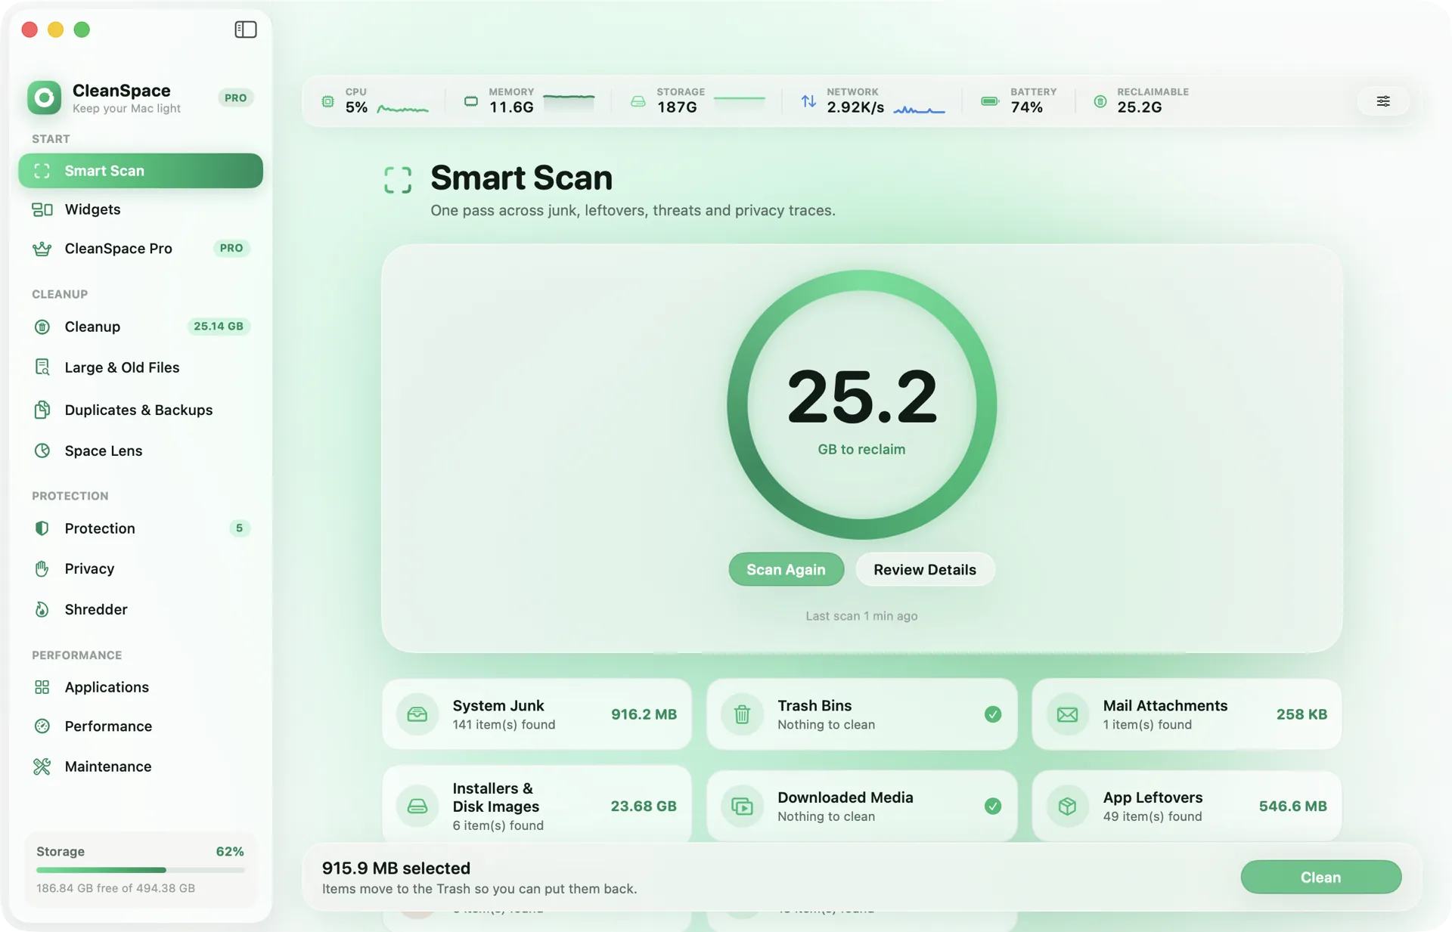Screen dimensions: 1452x932
Task: Click the Protection count badge 5
Action: pyautogui.click(x=239, y=528)
